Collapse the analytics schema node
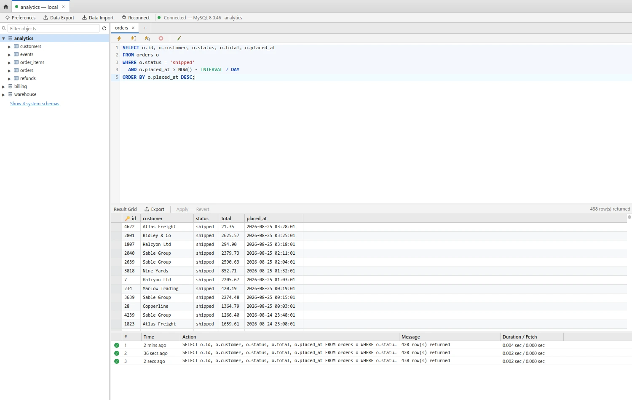The image size is (632, 400). tap(3, 38)
